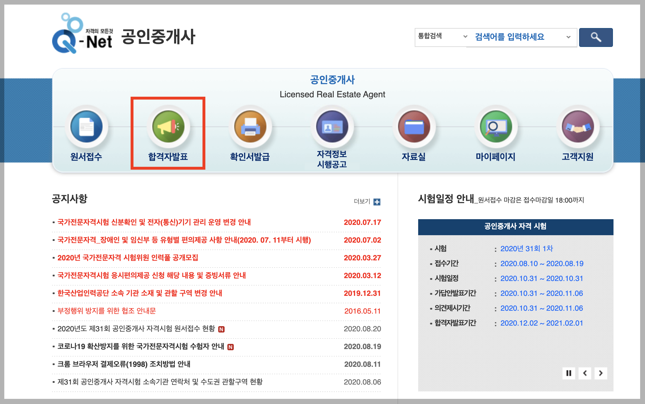This screenshot has height=404, width=645.
Task: Click the 자료실 folder icon
Action: pyautogui.click(x=414, y=126)
